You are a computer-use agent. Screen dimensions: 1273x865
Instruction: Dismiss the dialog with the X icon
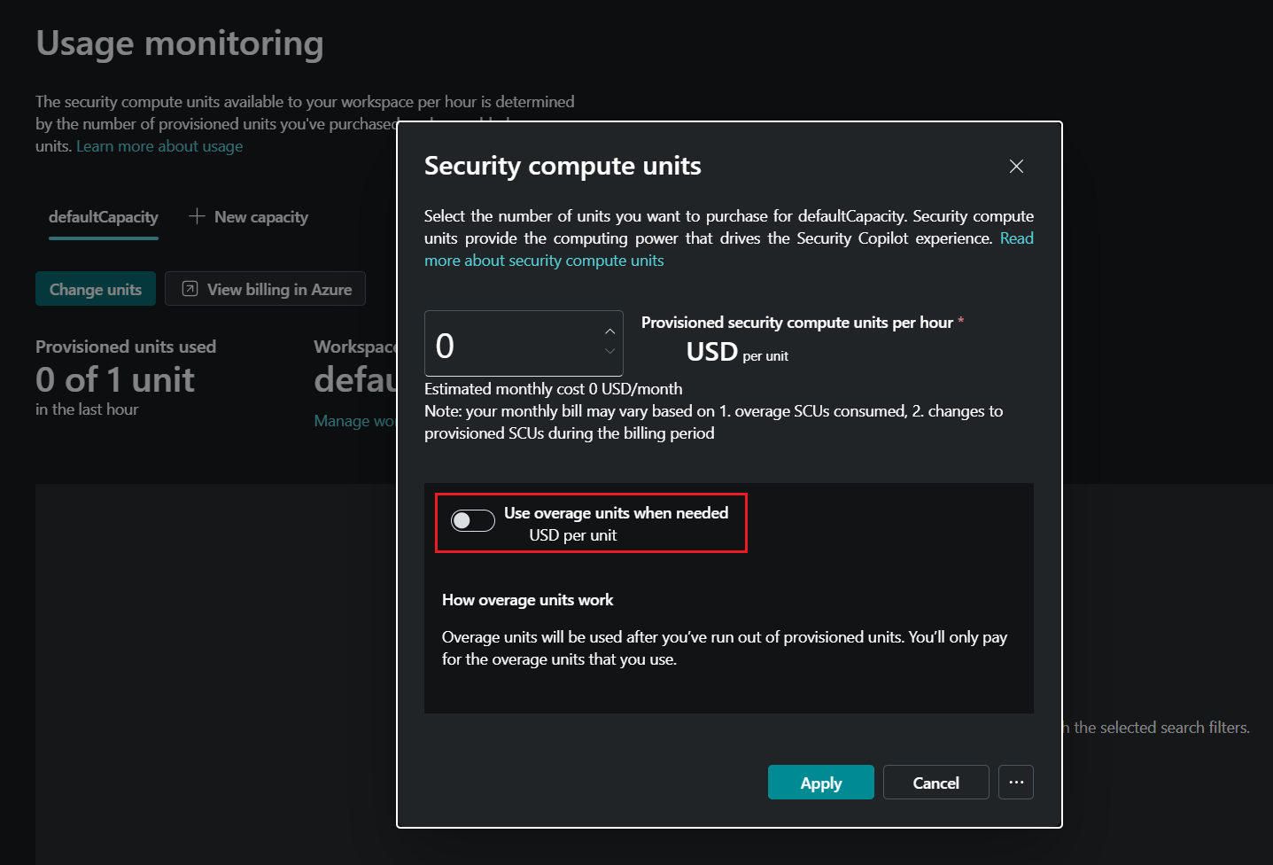point(1015,166)
